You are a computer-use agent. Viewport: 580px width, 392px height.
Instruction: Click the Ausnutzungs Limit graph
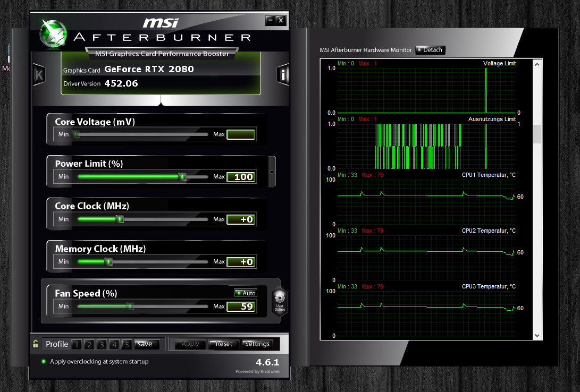tap(426, 146)
